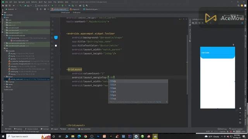The image size is (248, 139).
Task: Switch to the MainActivity.java editor tab
Action: point(90,9)
